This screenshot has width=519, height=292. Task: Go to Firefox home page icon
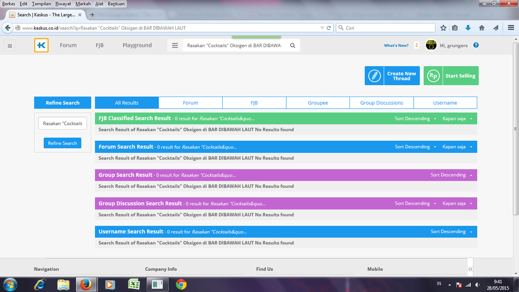coord(482,28)
